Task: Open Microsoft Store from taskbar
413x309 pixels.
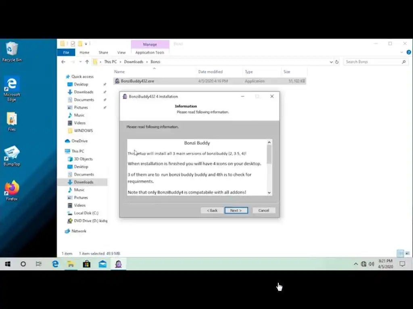Action: [87, 264]
